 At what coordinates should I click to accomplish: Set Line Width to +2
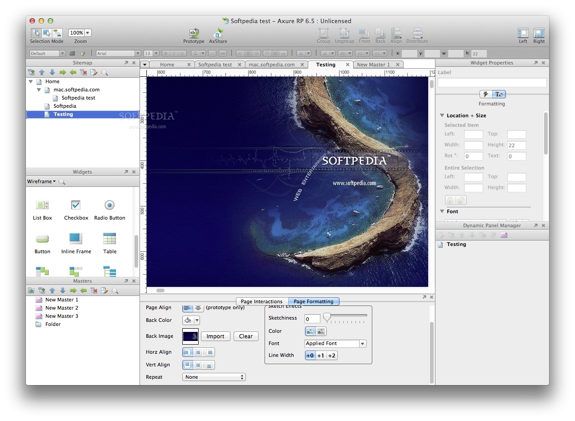click(332, 356)
